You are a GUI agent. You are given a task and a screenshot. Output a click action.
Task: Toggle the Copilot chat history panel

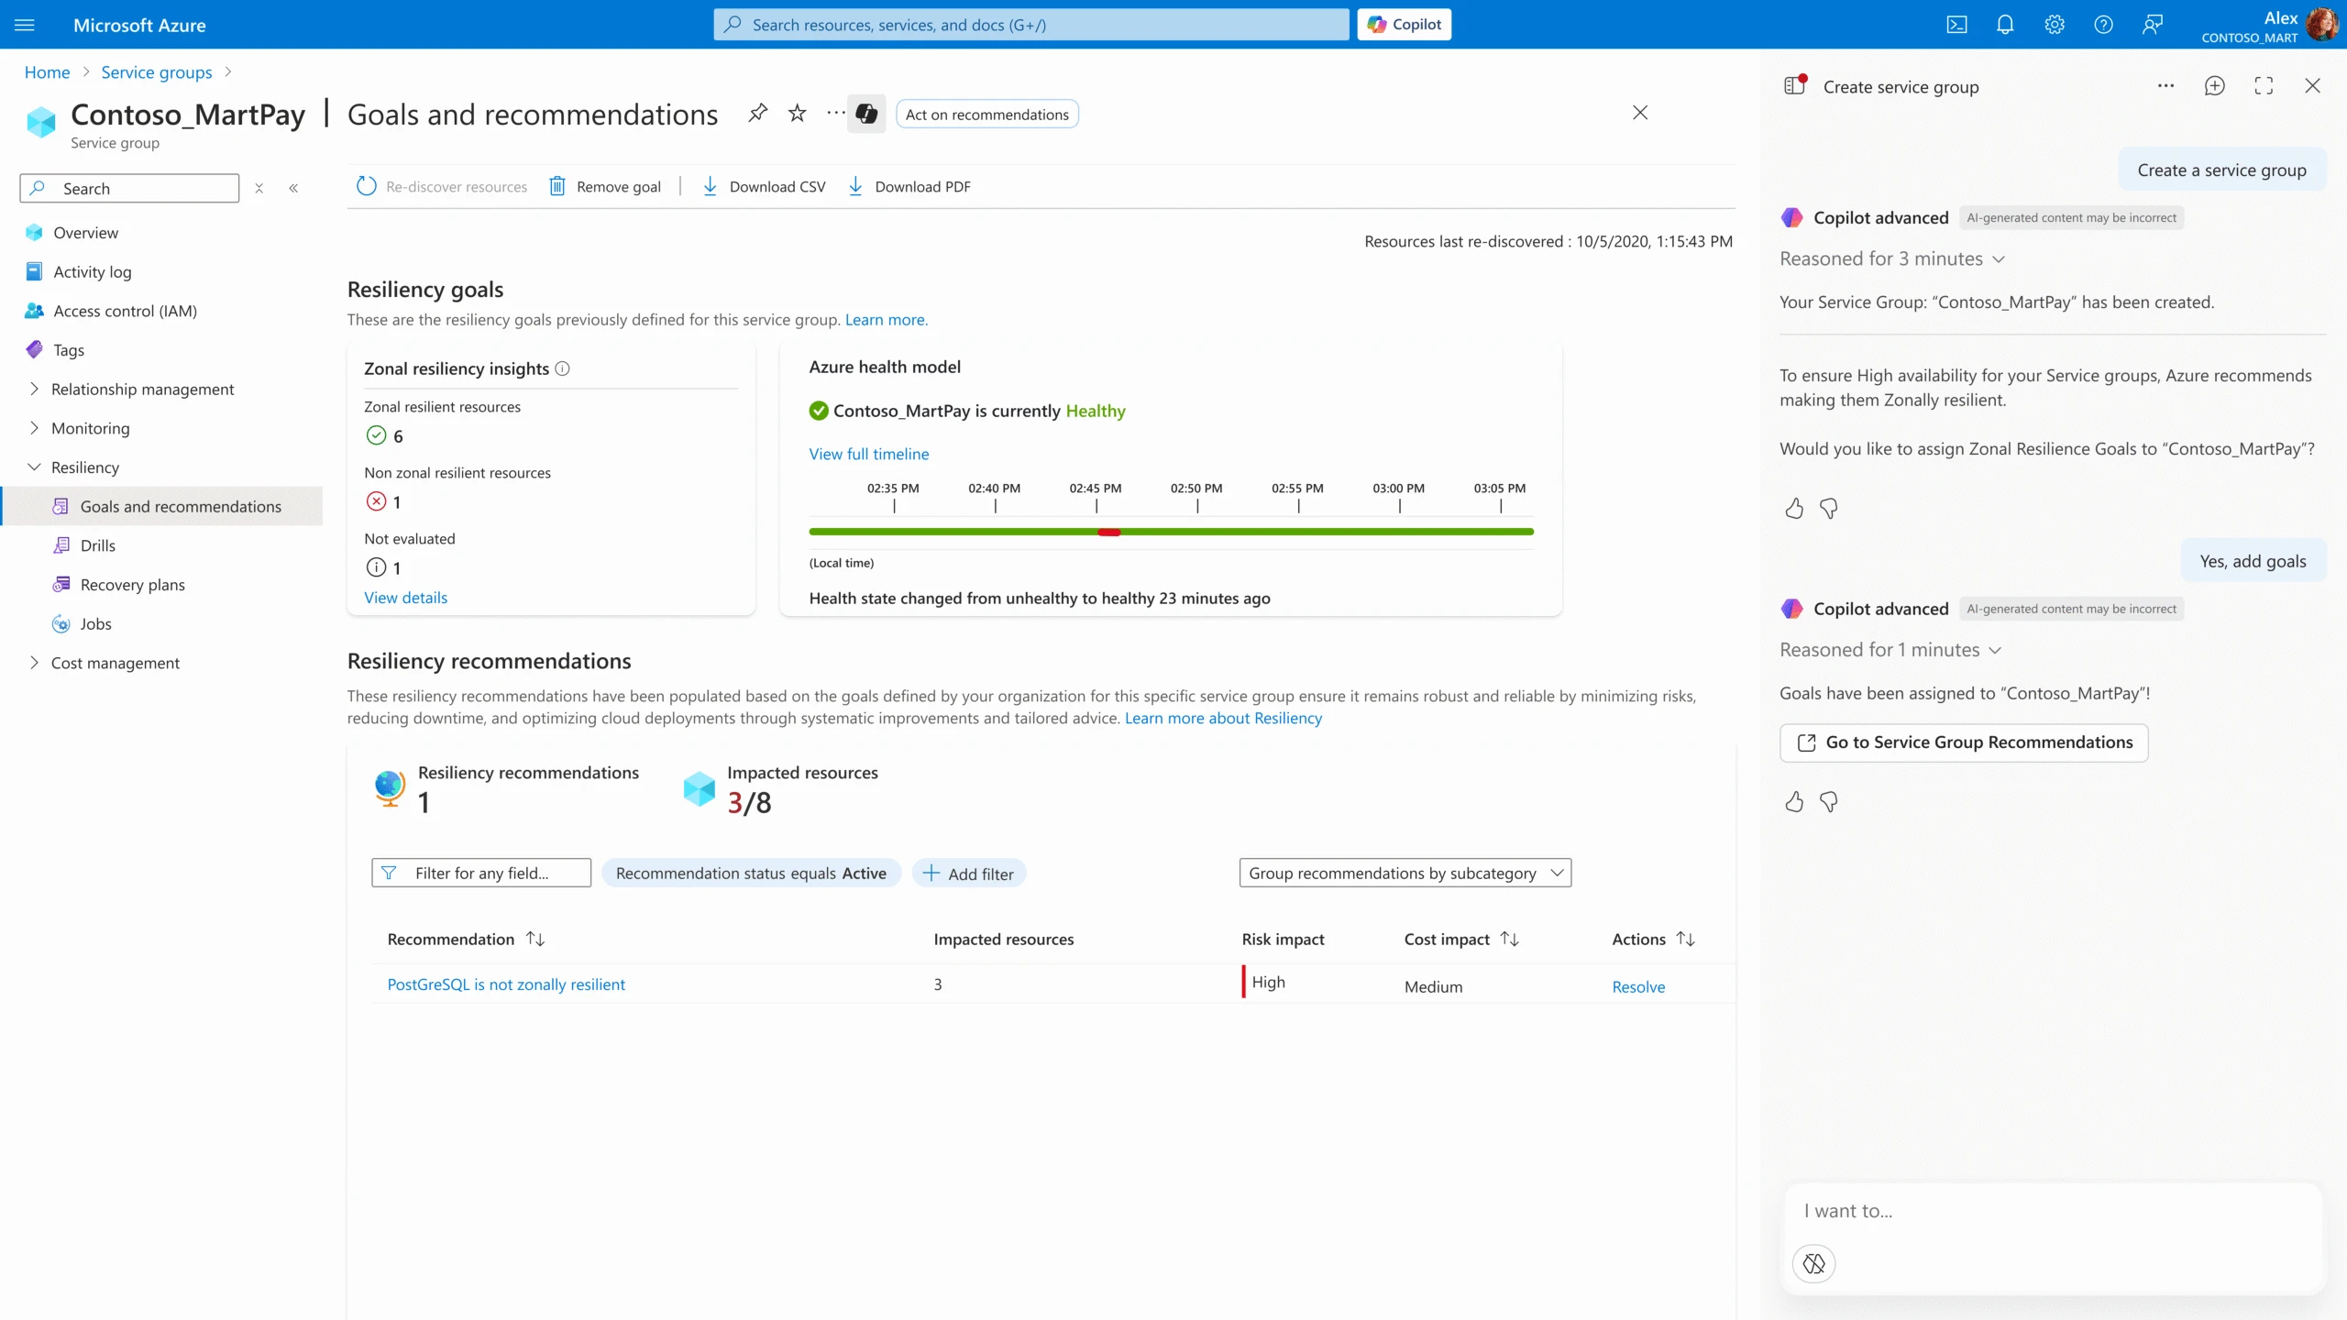[1795, 85]
